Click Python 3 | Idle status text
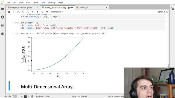The image size is (175, 98). pos(43,96)
